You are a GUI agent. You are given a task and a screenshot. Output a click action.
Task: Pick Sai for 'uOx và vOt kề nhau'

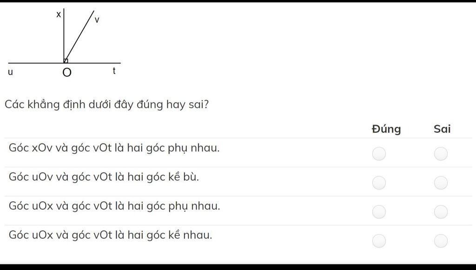(441, 241)
